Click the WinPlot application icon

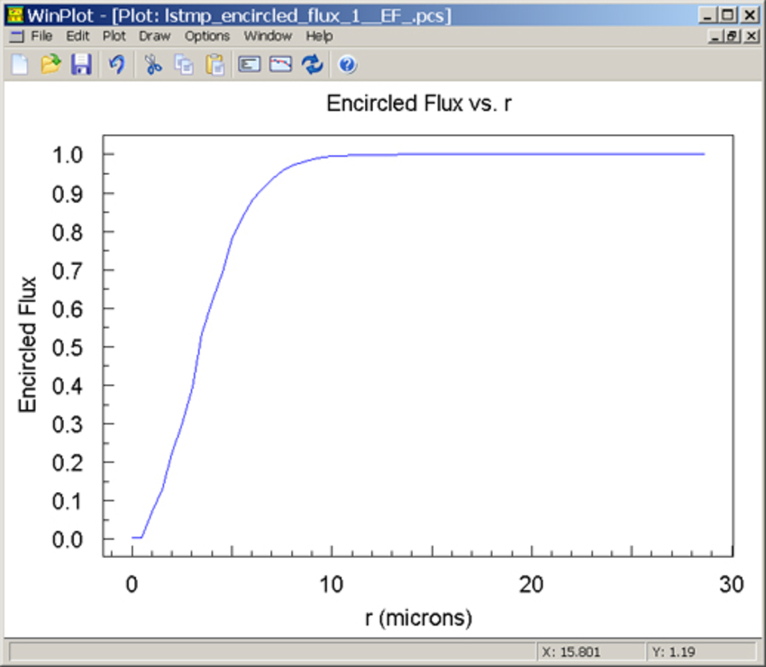click(16, 14)
